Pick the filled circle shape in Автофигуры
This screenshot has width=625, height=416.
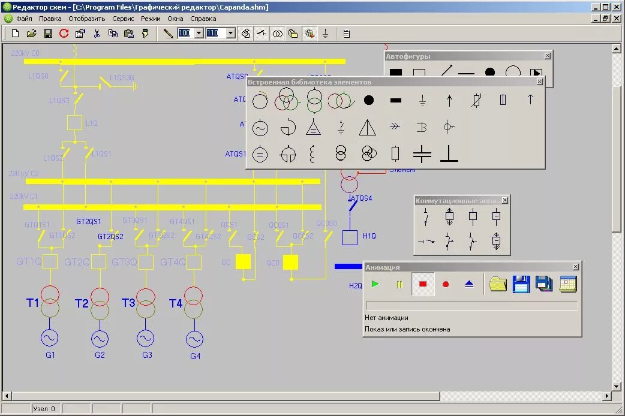[490, 73]
